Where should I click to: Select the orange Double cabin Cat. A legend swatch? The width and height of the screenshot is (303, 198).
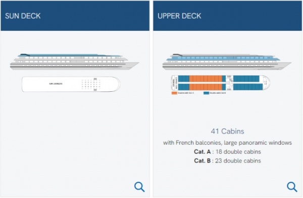[x=174, y=93]
